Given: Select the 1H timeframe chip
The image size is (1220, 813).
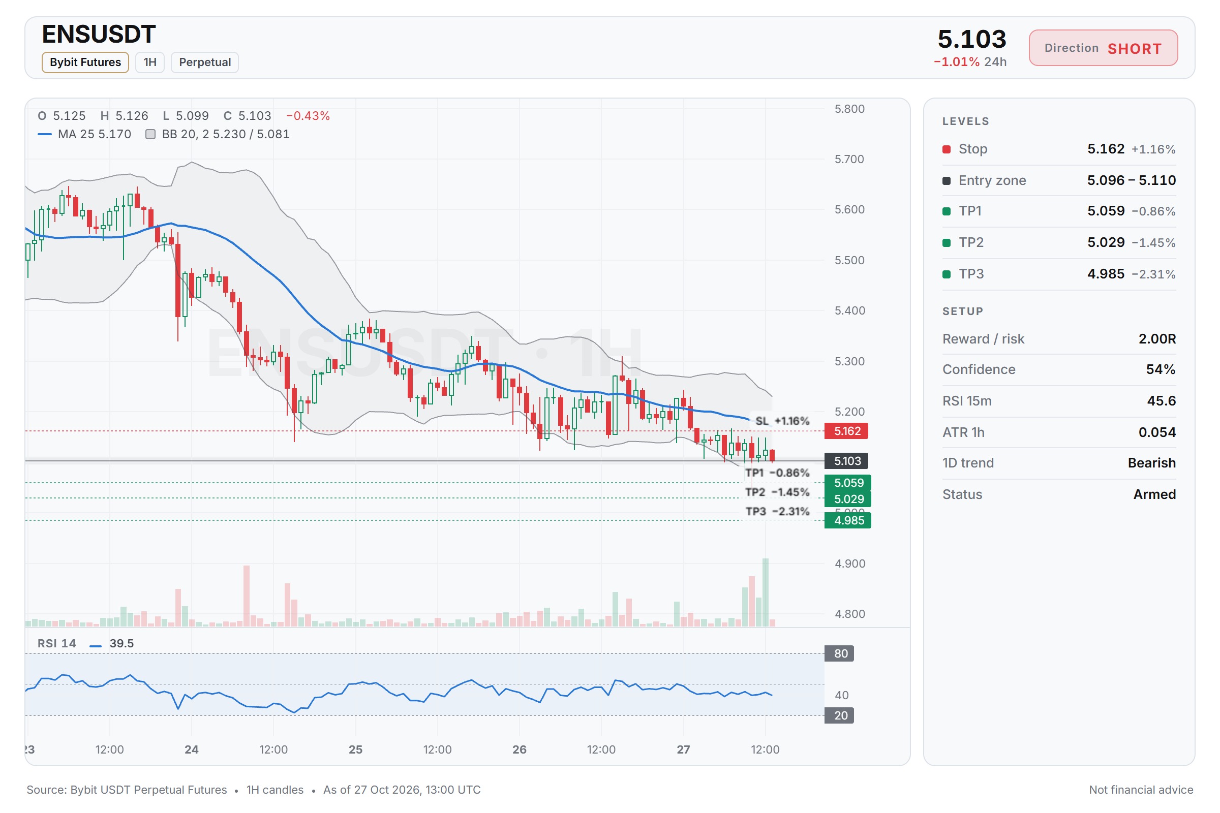Looking at the screenshot, I should [x=150, y=62].
